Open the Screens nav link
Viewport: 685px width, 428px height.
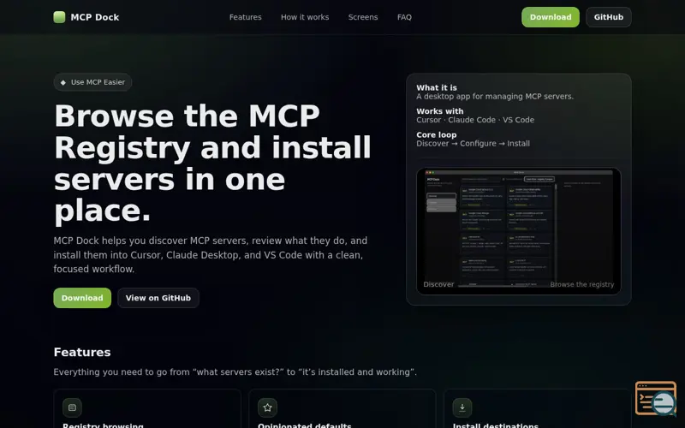pos(363,17)
